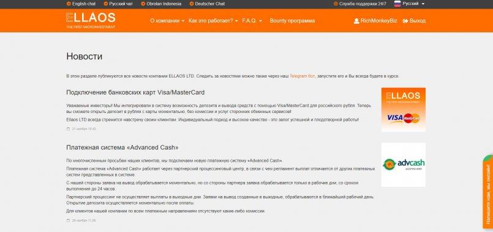Click the Russian flag icon
This screenshot has height=232, width=493.
[x=397, y=4]
